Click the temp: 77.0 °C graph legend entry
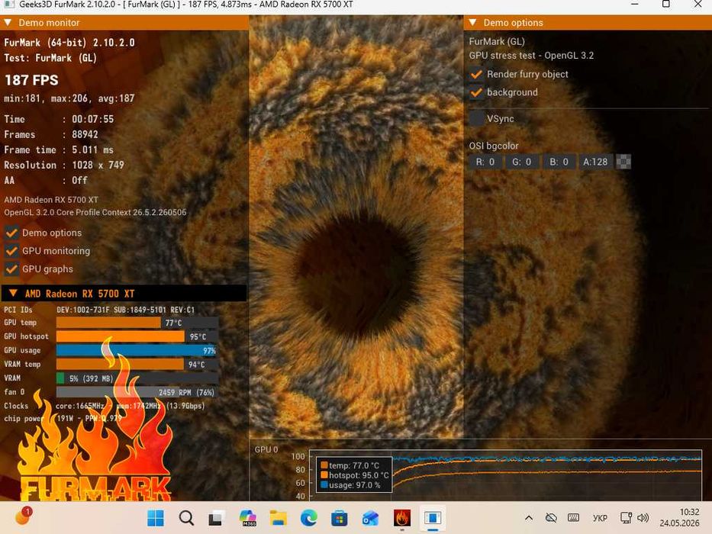 coord(350,465)
